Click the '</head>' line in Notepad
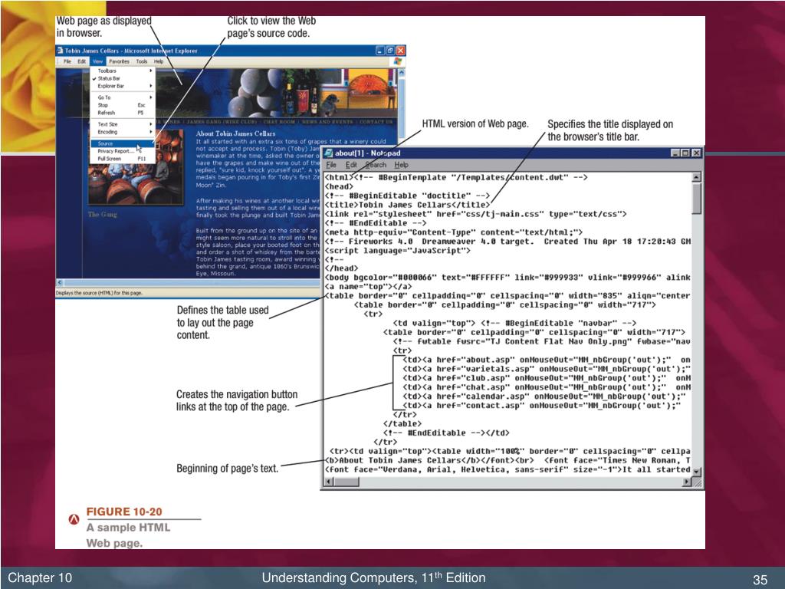The image size is (785, 589). [x=342, y=268]
